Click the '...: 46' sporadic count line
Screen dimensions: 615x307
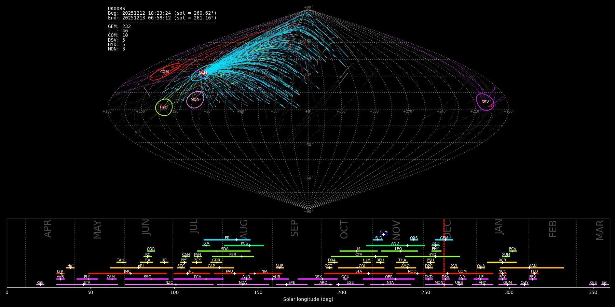tap(118, 31)
